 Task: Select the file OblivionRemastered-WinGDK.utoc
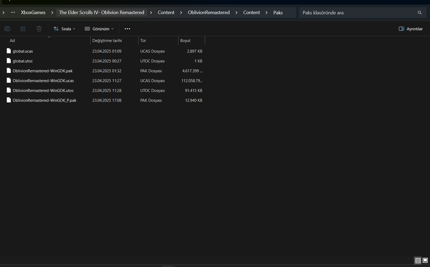click(43, 91)
